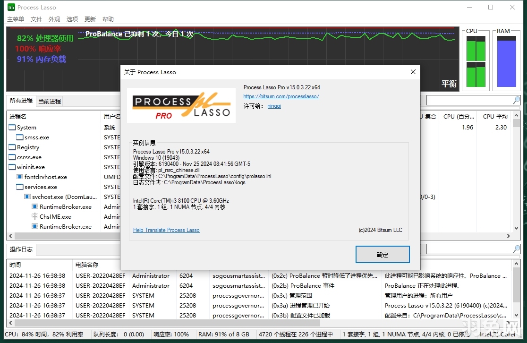Click the left arrow of the bottom horizontal scrollbar
The image size is (527, 343).
[x=10, y=235]
